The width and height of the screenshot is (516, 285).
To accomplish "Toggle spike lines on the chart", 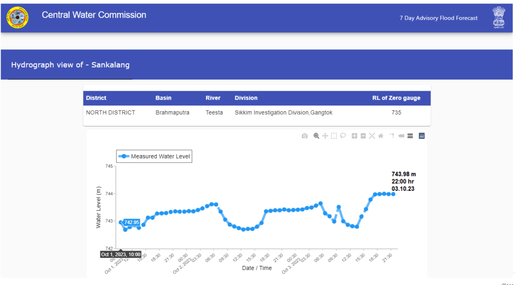I will [x=392, y=136].
